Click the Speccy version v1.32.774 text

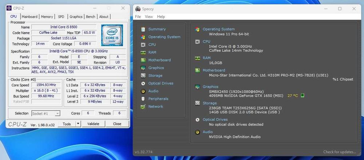pos(144,152)
